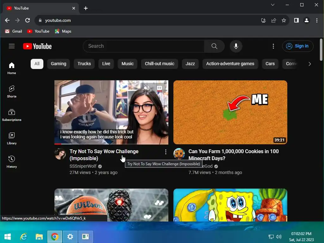Screen dimensions: 324x243
Task: Select the Jazz filter chip
Action: [190, 64]
